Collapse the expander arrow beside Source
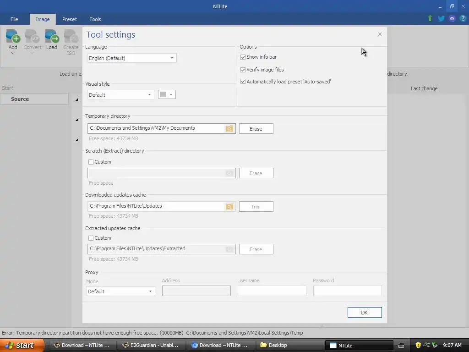The height and width of the screenshot is (352, 469). pos(76,99)
